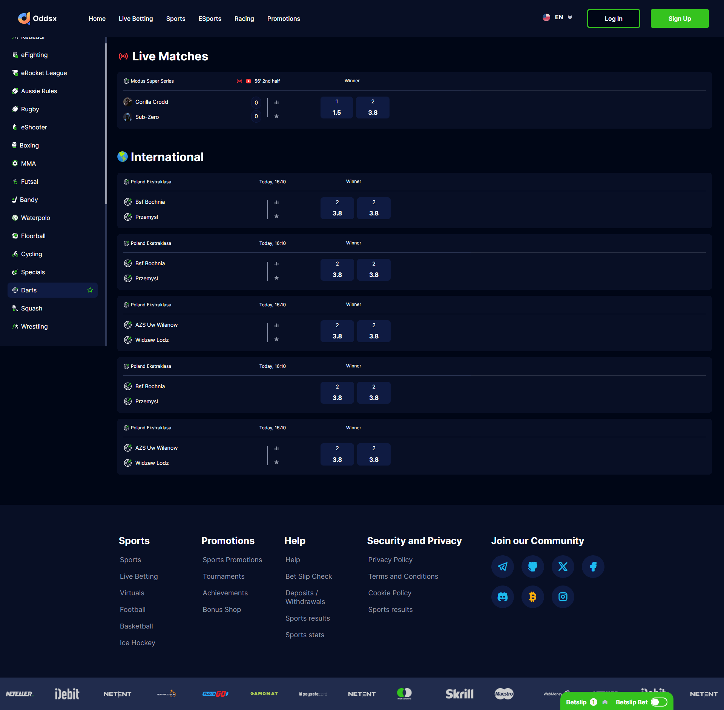The width and height of the screenshot is (724, 710).
Task: Unfavorite Darts using its green star
Action: (x=90, y=290)
